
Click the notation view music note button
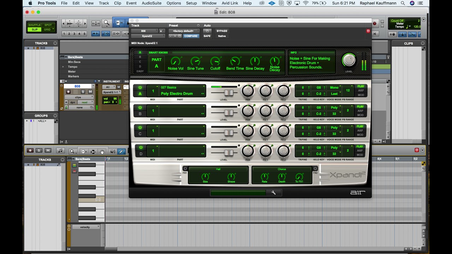(x=60, y=151)
